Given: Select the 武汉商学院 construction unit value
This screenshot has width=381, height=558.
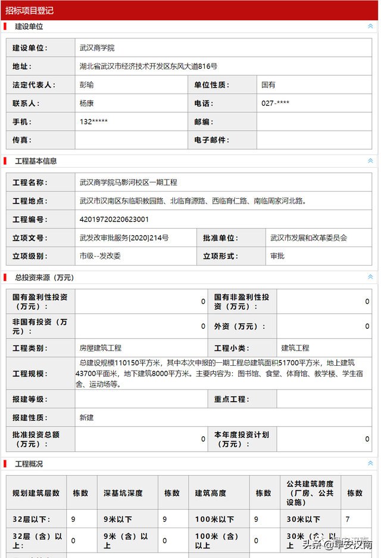Looking at the screenshot, I should (97, 48).
